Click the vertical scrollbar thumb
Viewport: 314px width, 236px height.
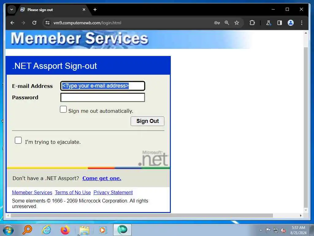click(x=306, y=127)
